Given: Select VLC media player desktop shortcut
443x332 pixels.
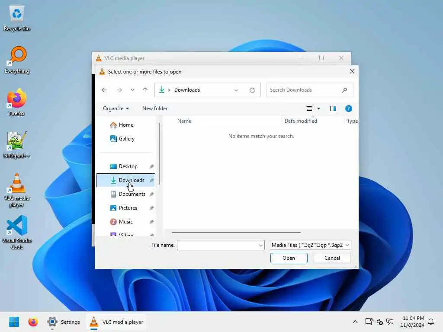Looking at the screenshot, I should tap(17, 191).
